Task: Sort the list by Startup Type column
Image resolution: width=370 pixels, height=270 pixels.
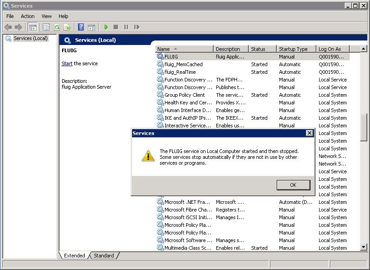Action: [293, 49]
